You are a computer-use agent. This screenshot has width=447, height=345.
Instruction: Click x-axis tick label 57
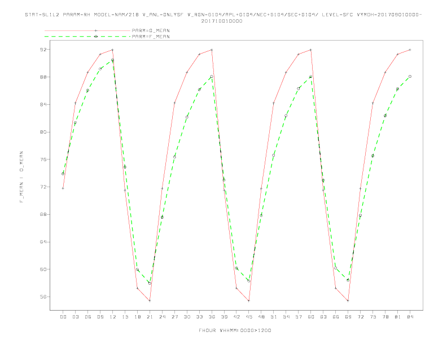click(x=299, y=317)
